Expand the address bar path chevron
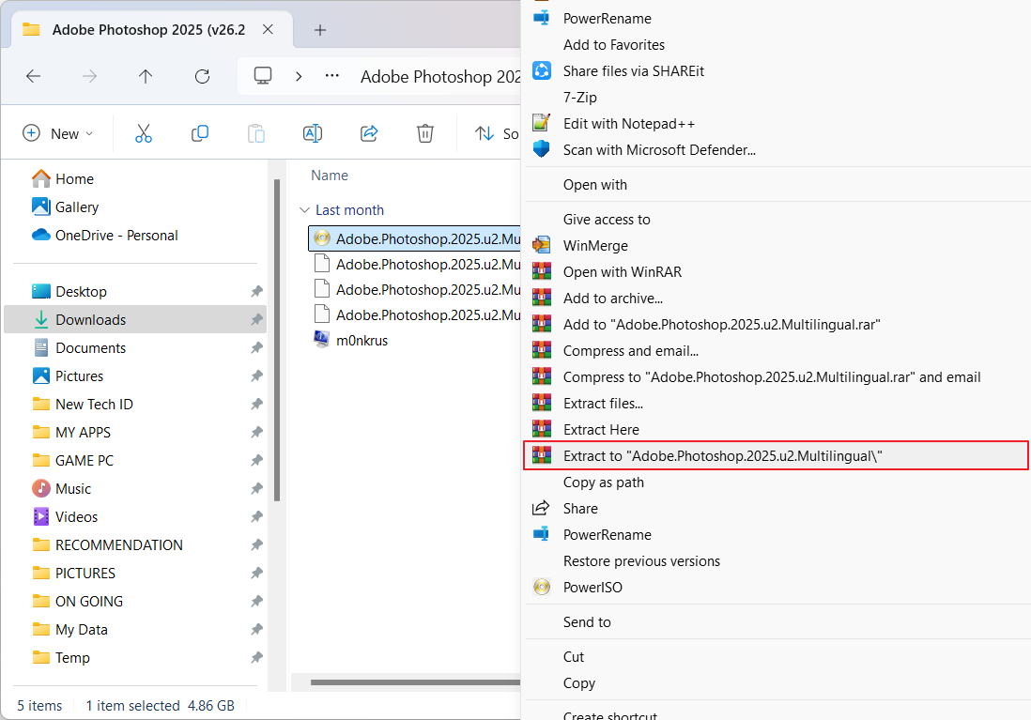Image resolution: width=1031 pixels, height=720 pixels. point(299,76)
